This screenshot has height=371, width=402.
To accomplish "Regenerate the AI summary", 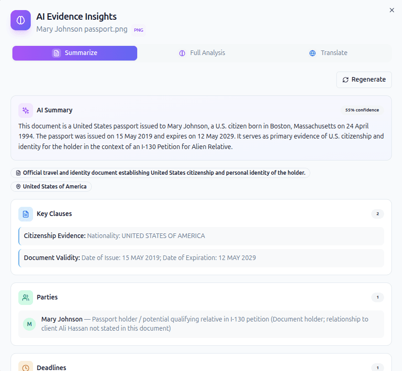I will tap(364, 80).
